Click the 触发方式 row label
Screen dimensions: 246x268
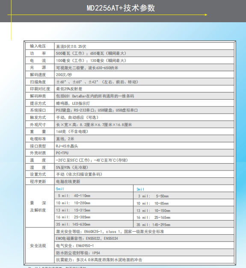(38, 118)
